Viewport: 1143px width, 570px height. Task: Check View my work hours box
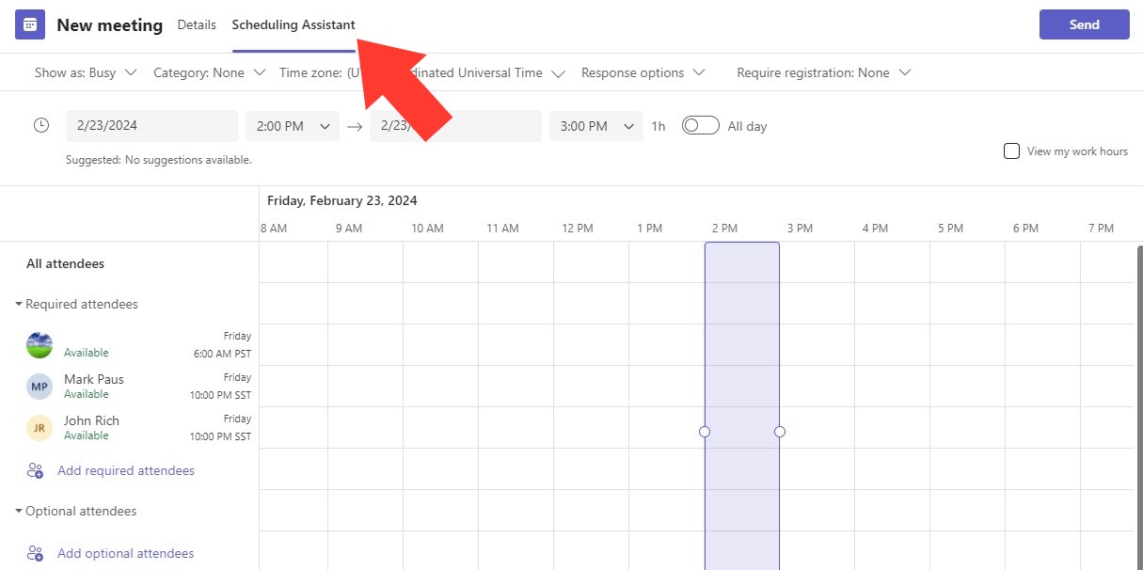click(1011, 150)
